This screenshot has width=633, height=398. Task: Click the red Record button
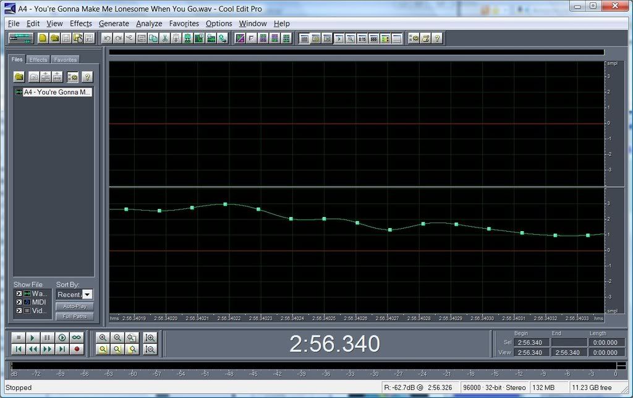click(x=77, y=349)
